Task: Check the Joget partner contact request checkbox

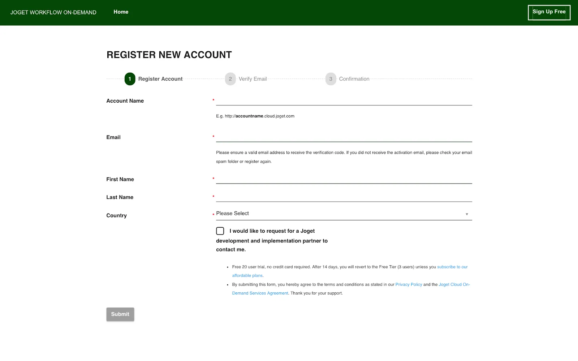Action: 220,231
